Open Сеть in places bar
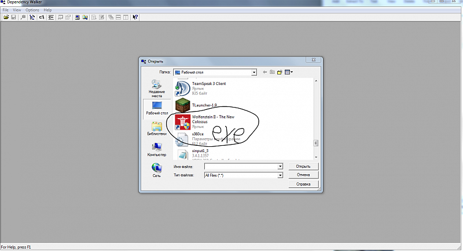The image size is (463, 251). [157, 171]
